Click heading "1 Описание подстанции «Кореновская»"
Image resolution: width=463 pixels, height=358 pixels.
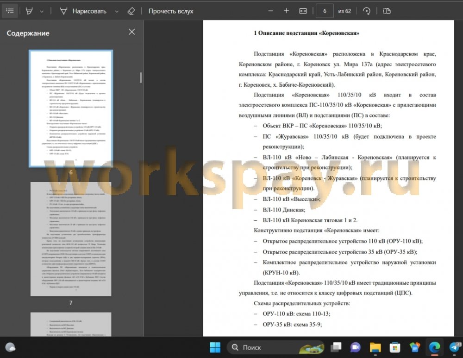(307, 33)
